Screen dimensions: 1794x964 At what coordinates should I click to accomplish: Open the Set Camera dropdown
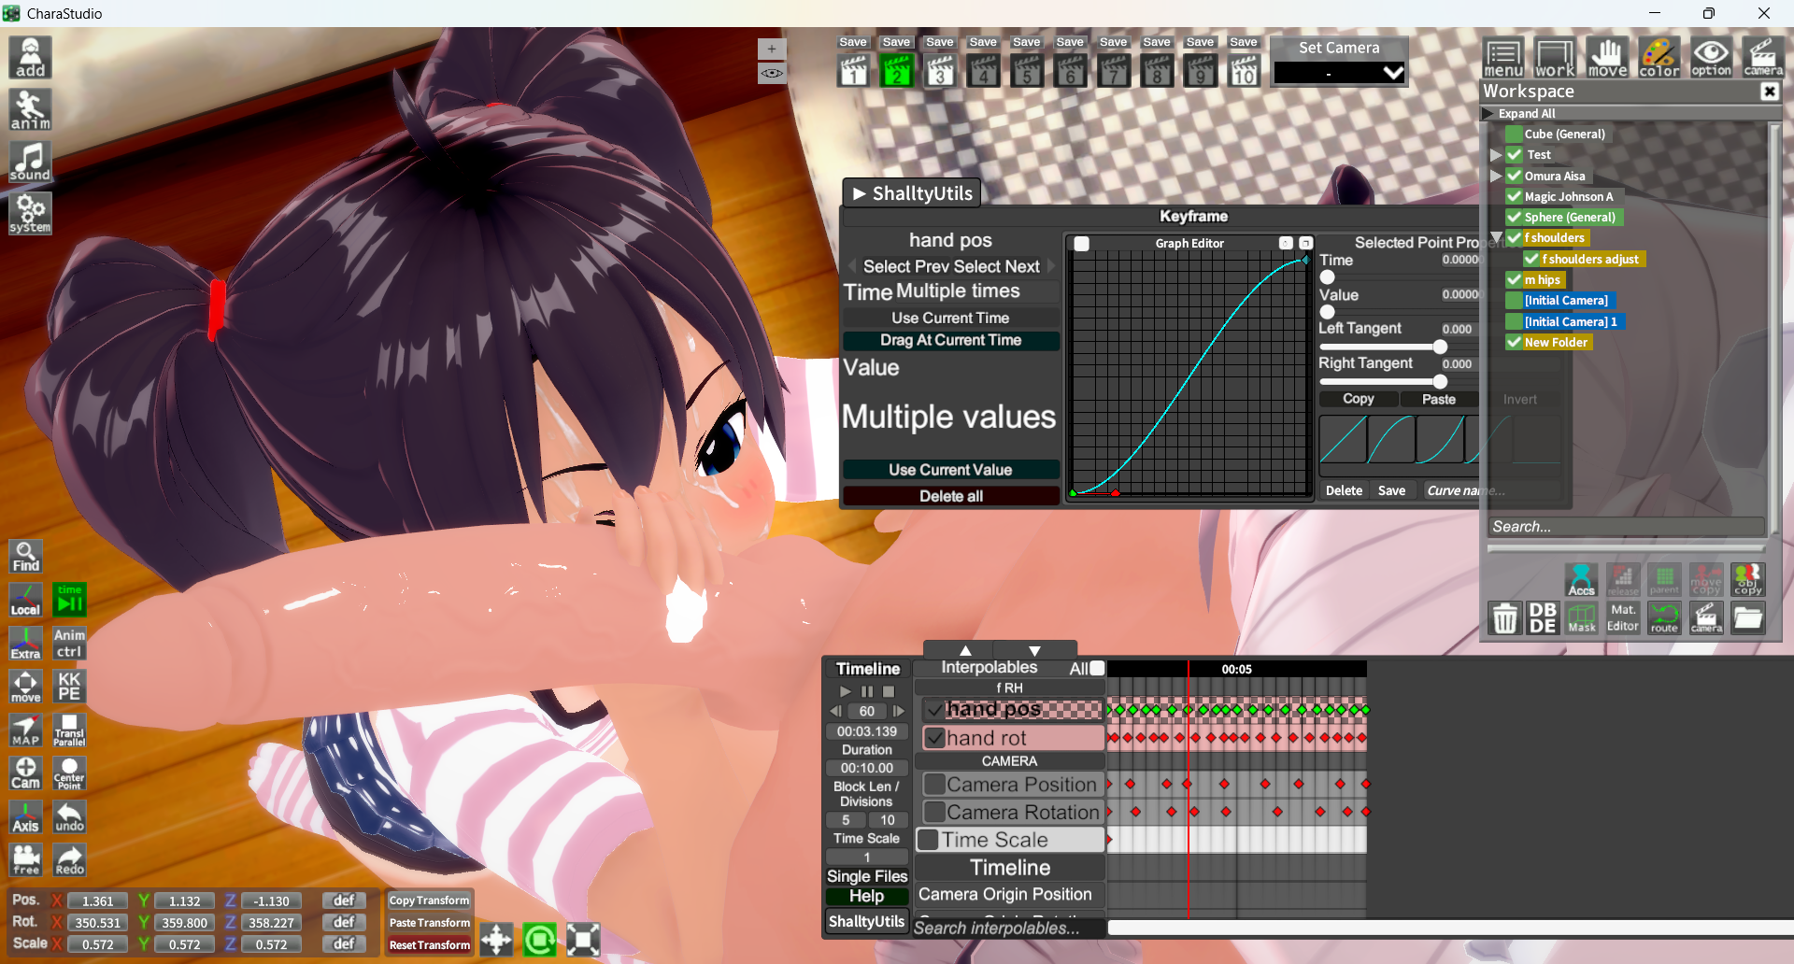tap(1339, 73)
